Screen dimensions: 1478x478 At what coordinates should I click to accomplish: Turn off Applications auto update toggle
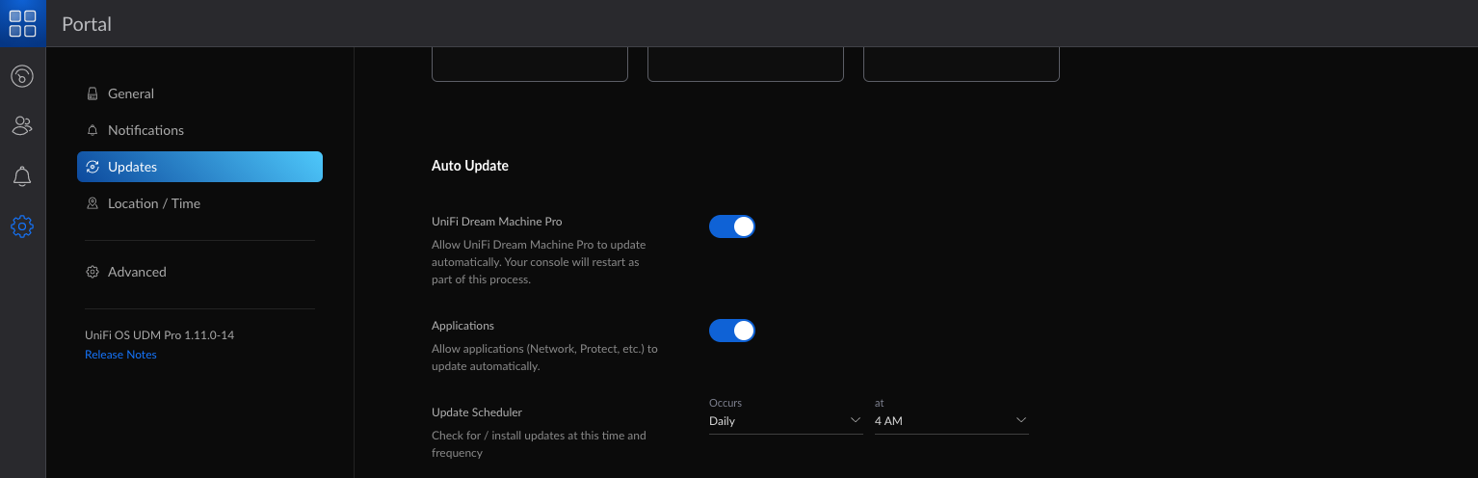[732, 331]
